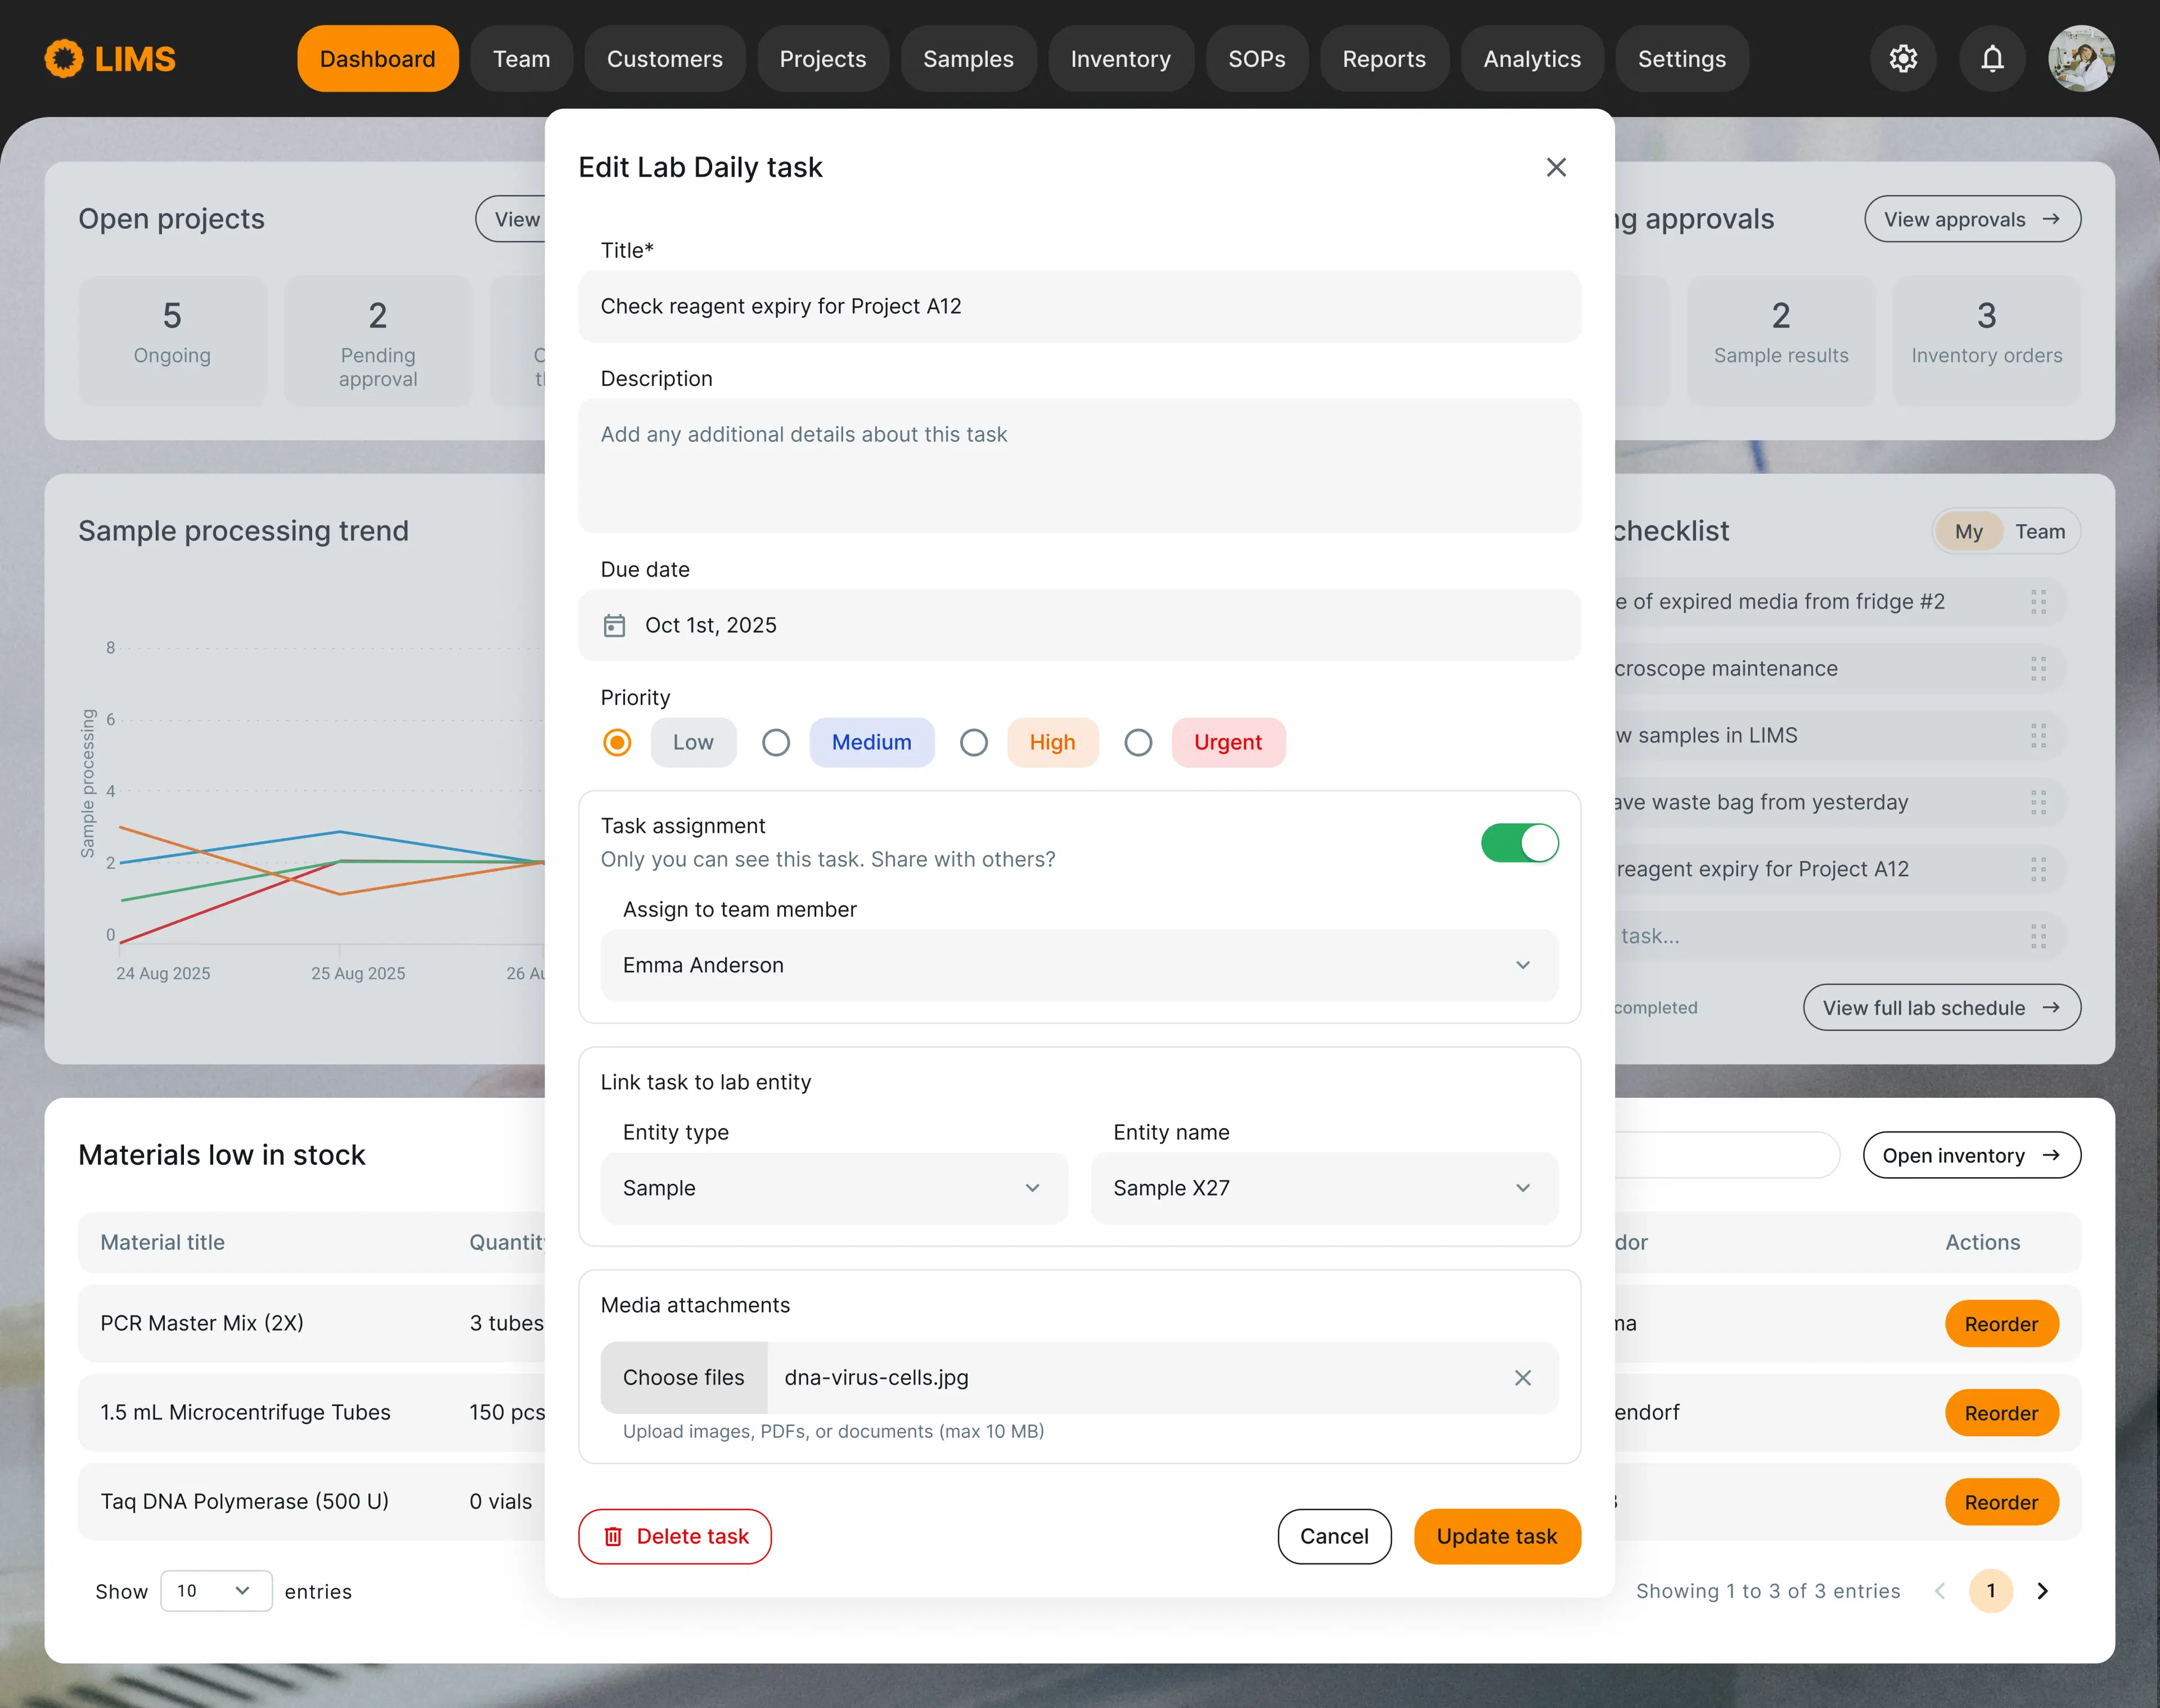
Task: Select the Medium priority radio button
Action: (x=775, y=742)
